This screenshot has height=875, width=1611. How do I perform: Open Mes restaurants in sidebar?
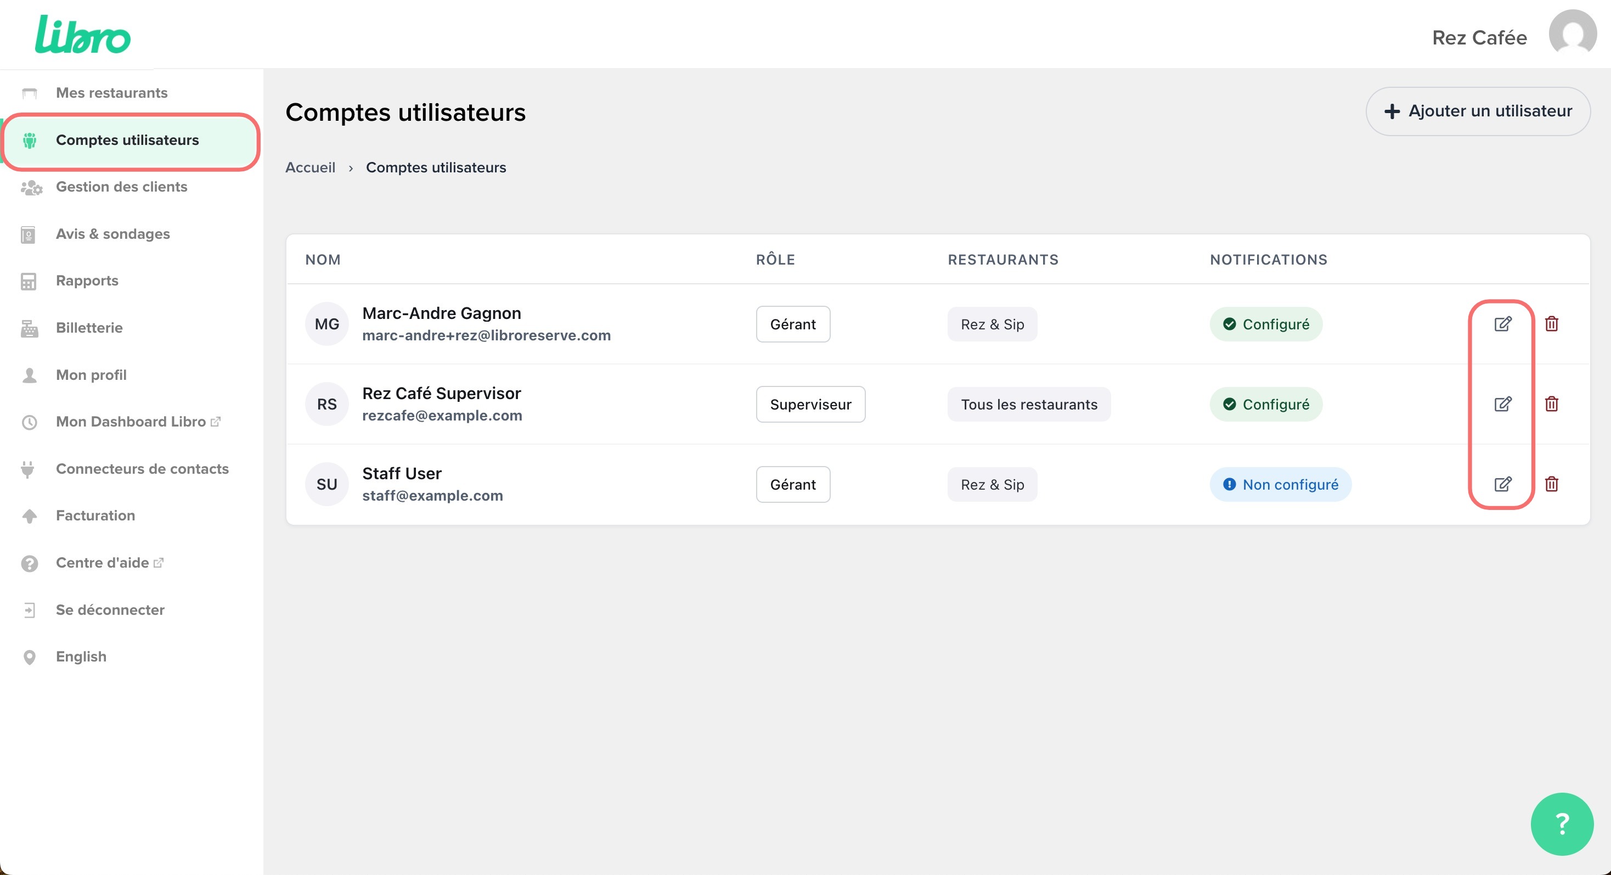pos(111,93)
